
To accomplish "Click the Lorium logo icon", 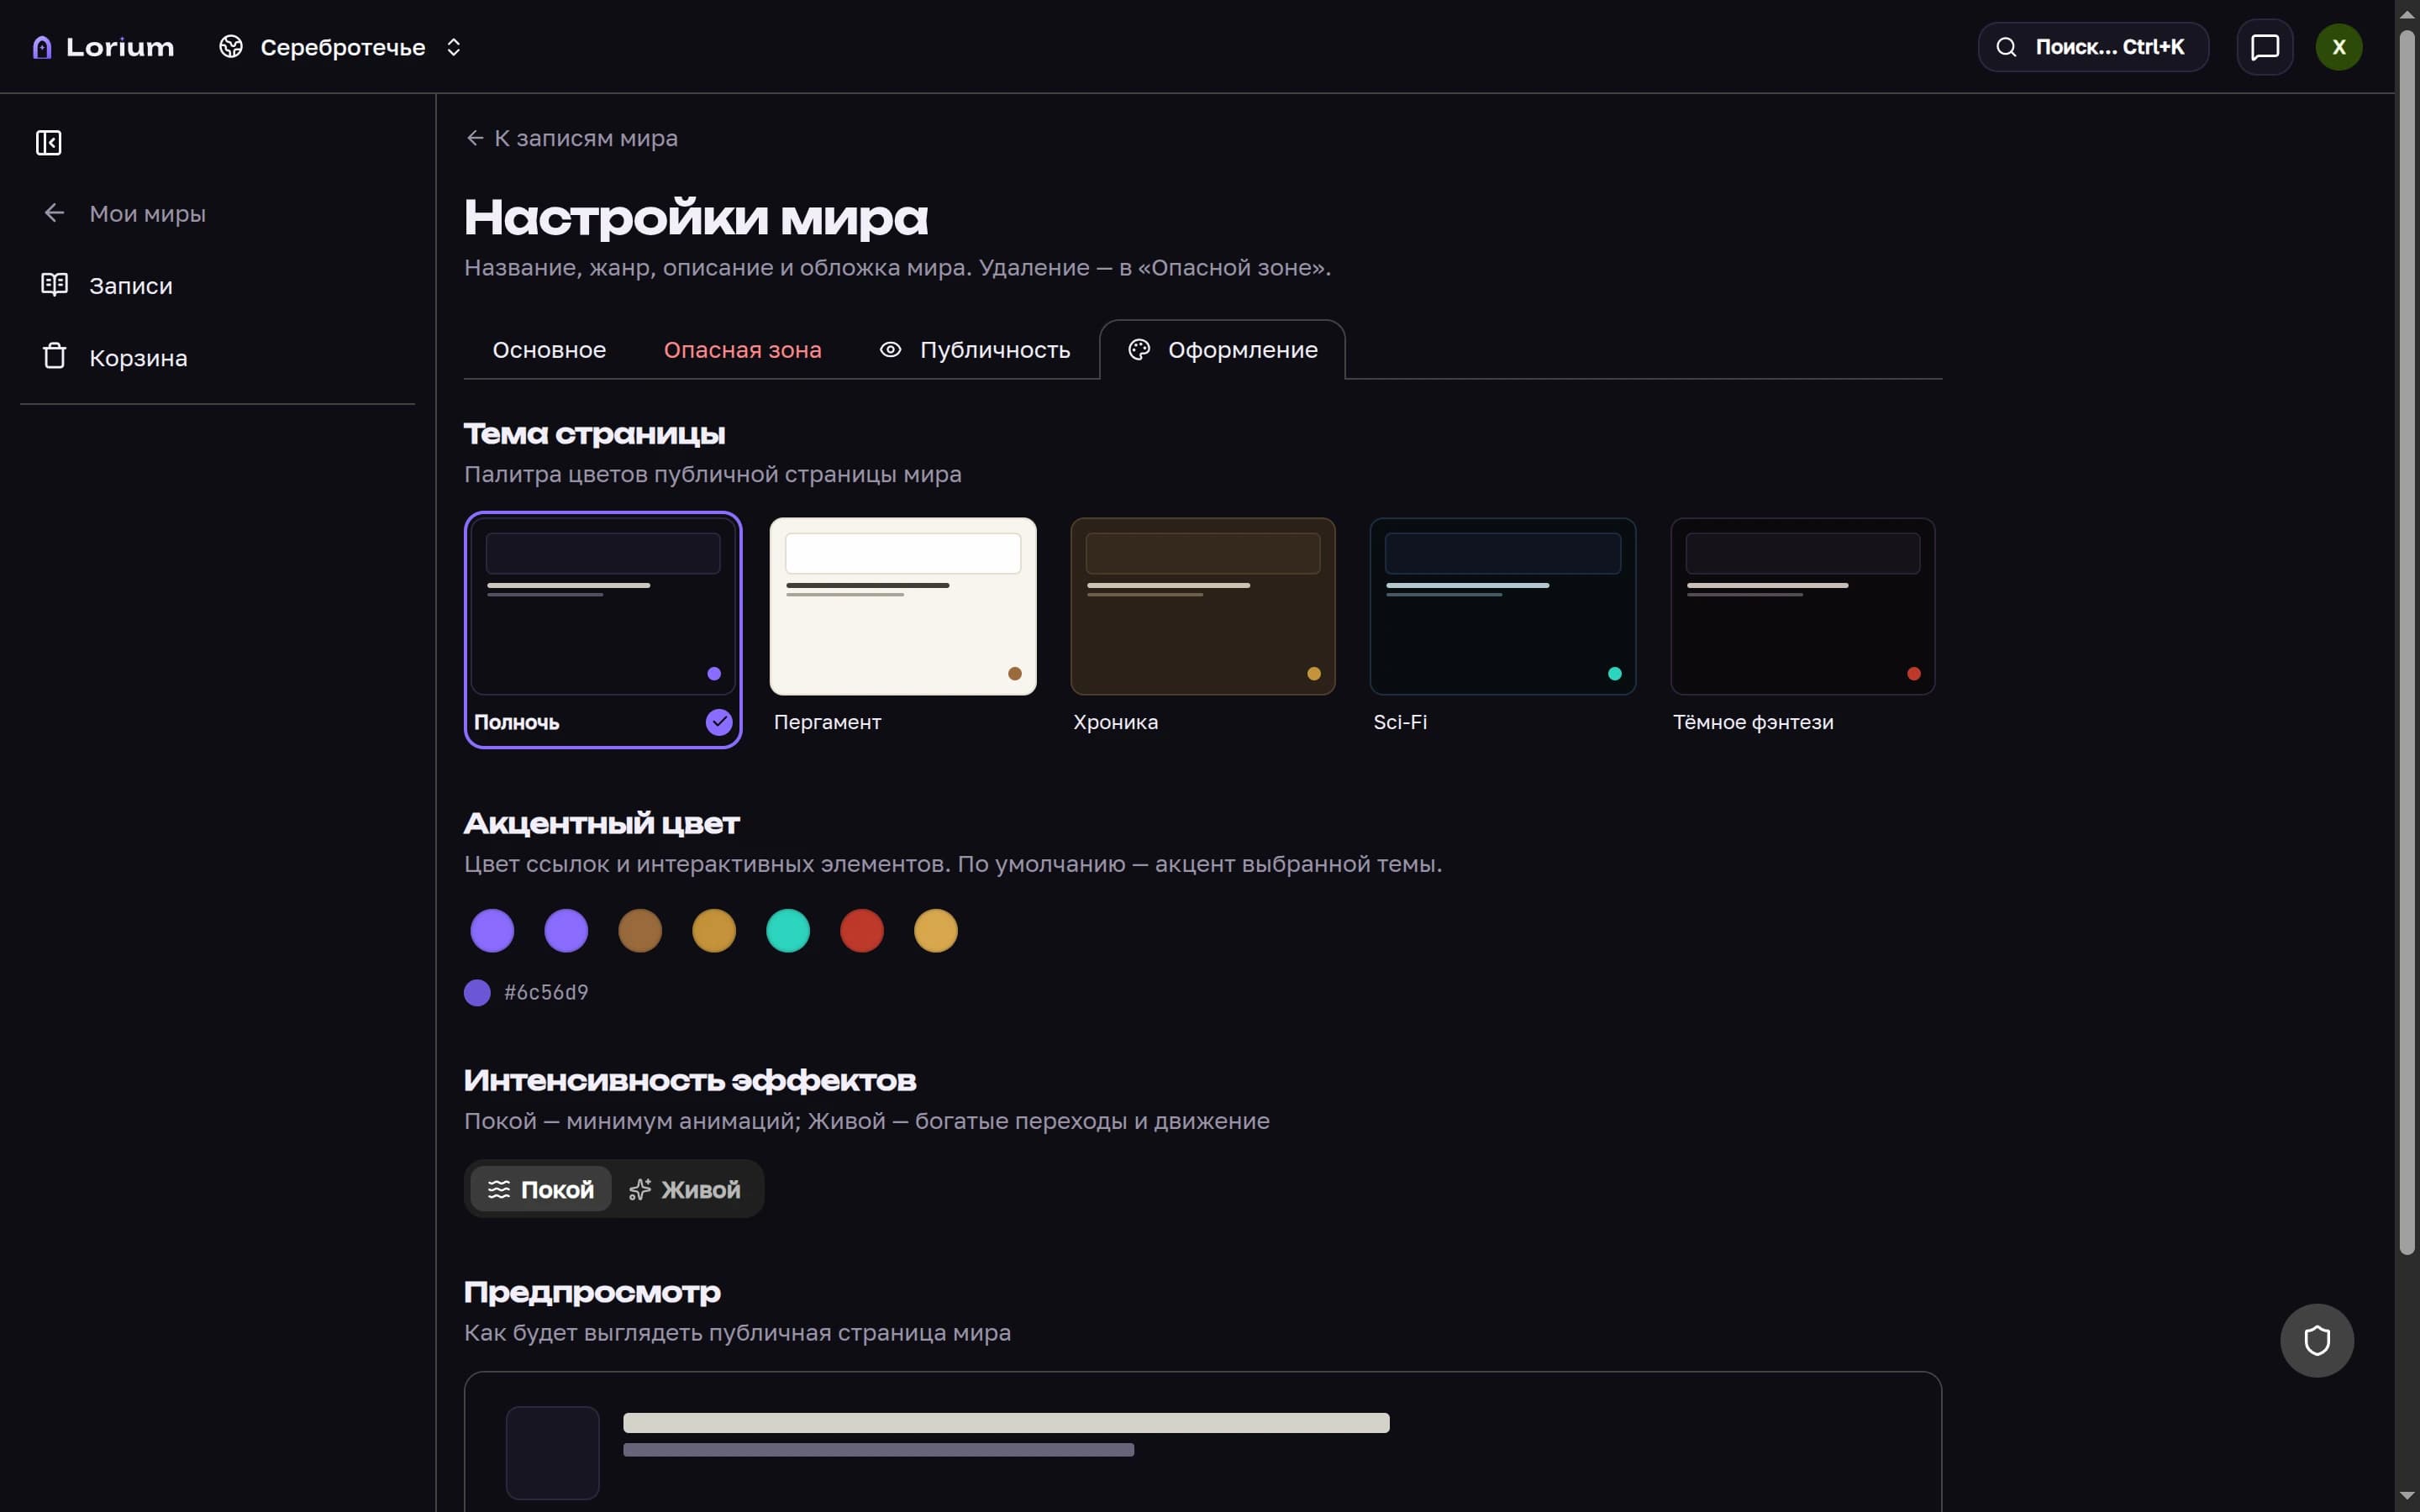I will click(41, 47).
